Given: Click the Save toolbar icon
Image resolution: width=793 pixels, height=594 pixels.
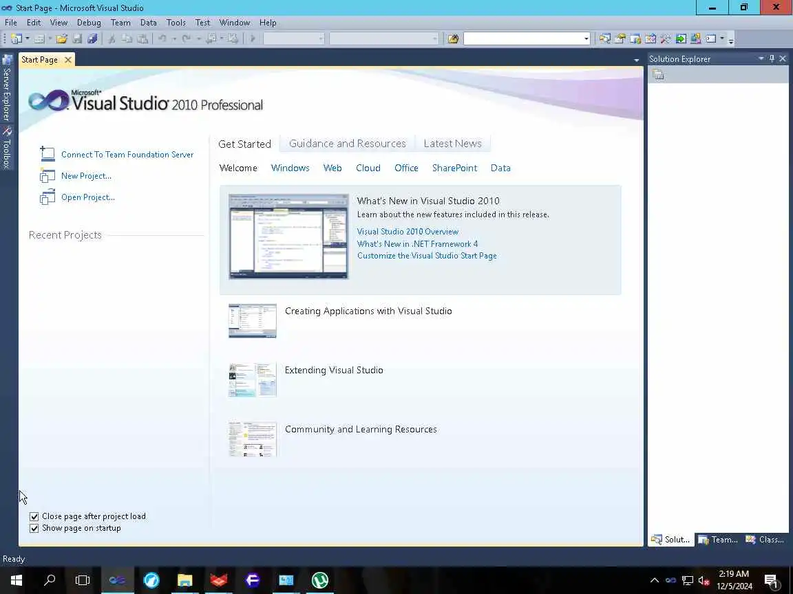Looking at the screenshot, I should click(77, 38).
